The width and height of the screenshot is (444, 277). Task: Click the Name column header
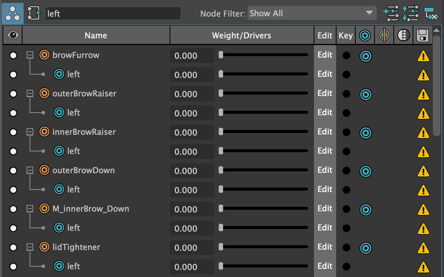[96, 35]
